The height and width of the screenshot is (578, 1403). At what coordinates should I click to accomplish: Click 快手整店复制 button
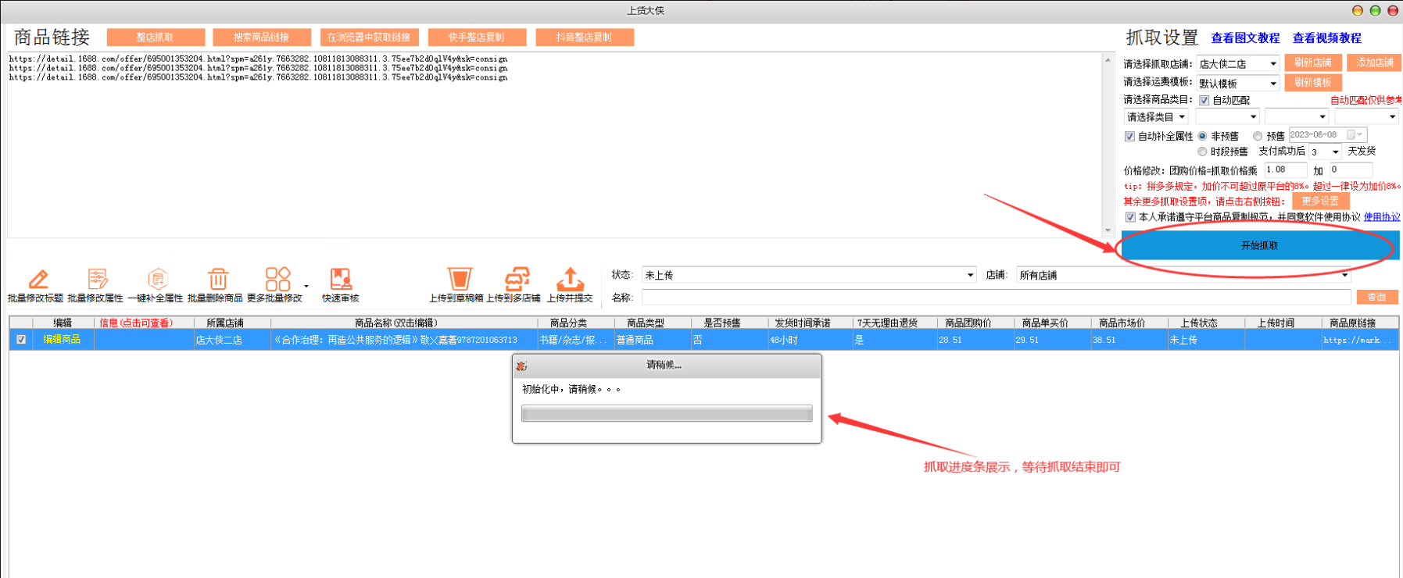477,37
